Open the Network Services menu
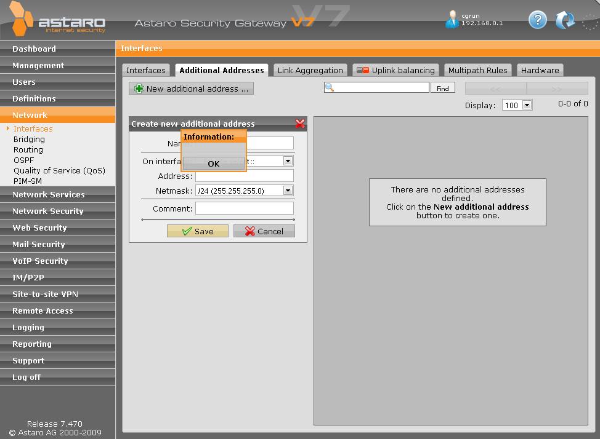 pyautogui.click(x=57, y=194)
